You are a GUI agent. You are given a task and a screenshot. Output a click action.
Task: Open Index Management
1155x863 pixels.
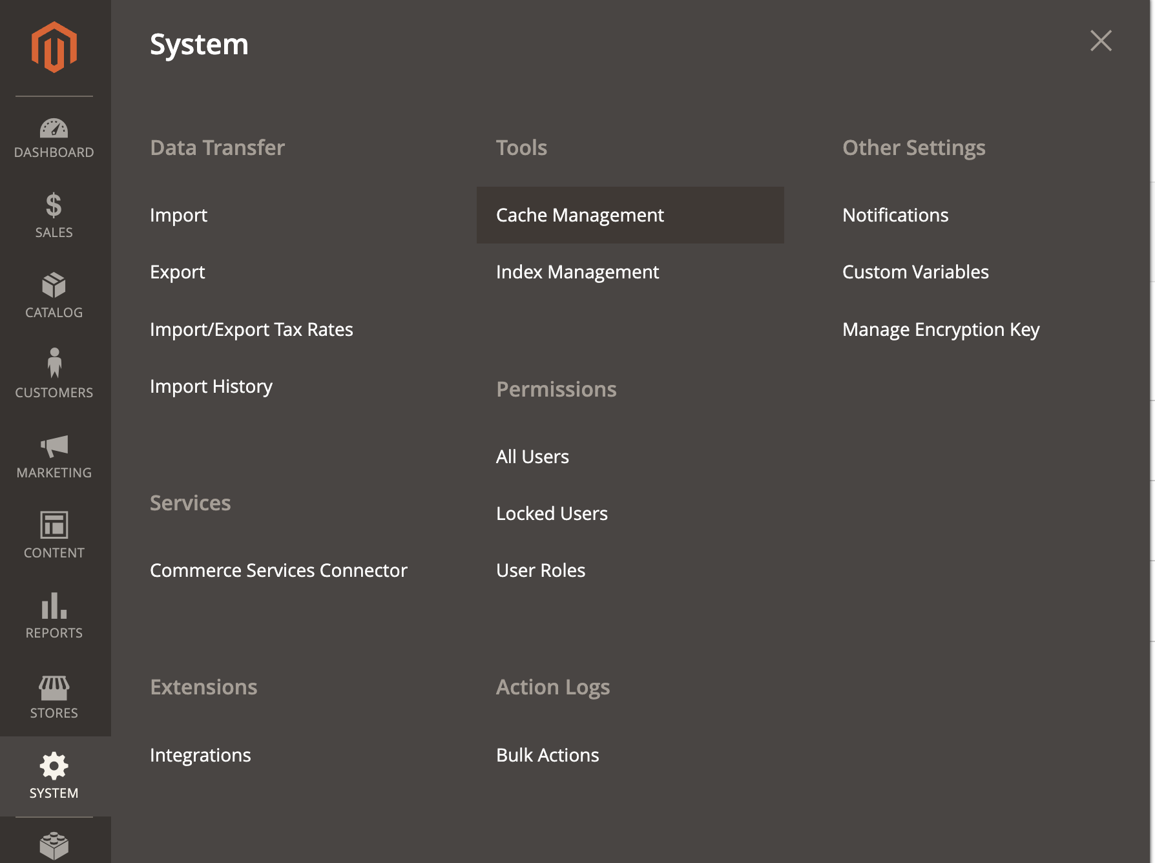pos(577,271)
